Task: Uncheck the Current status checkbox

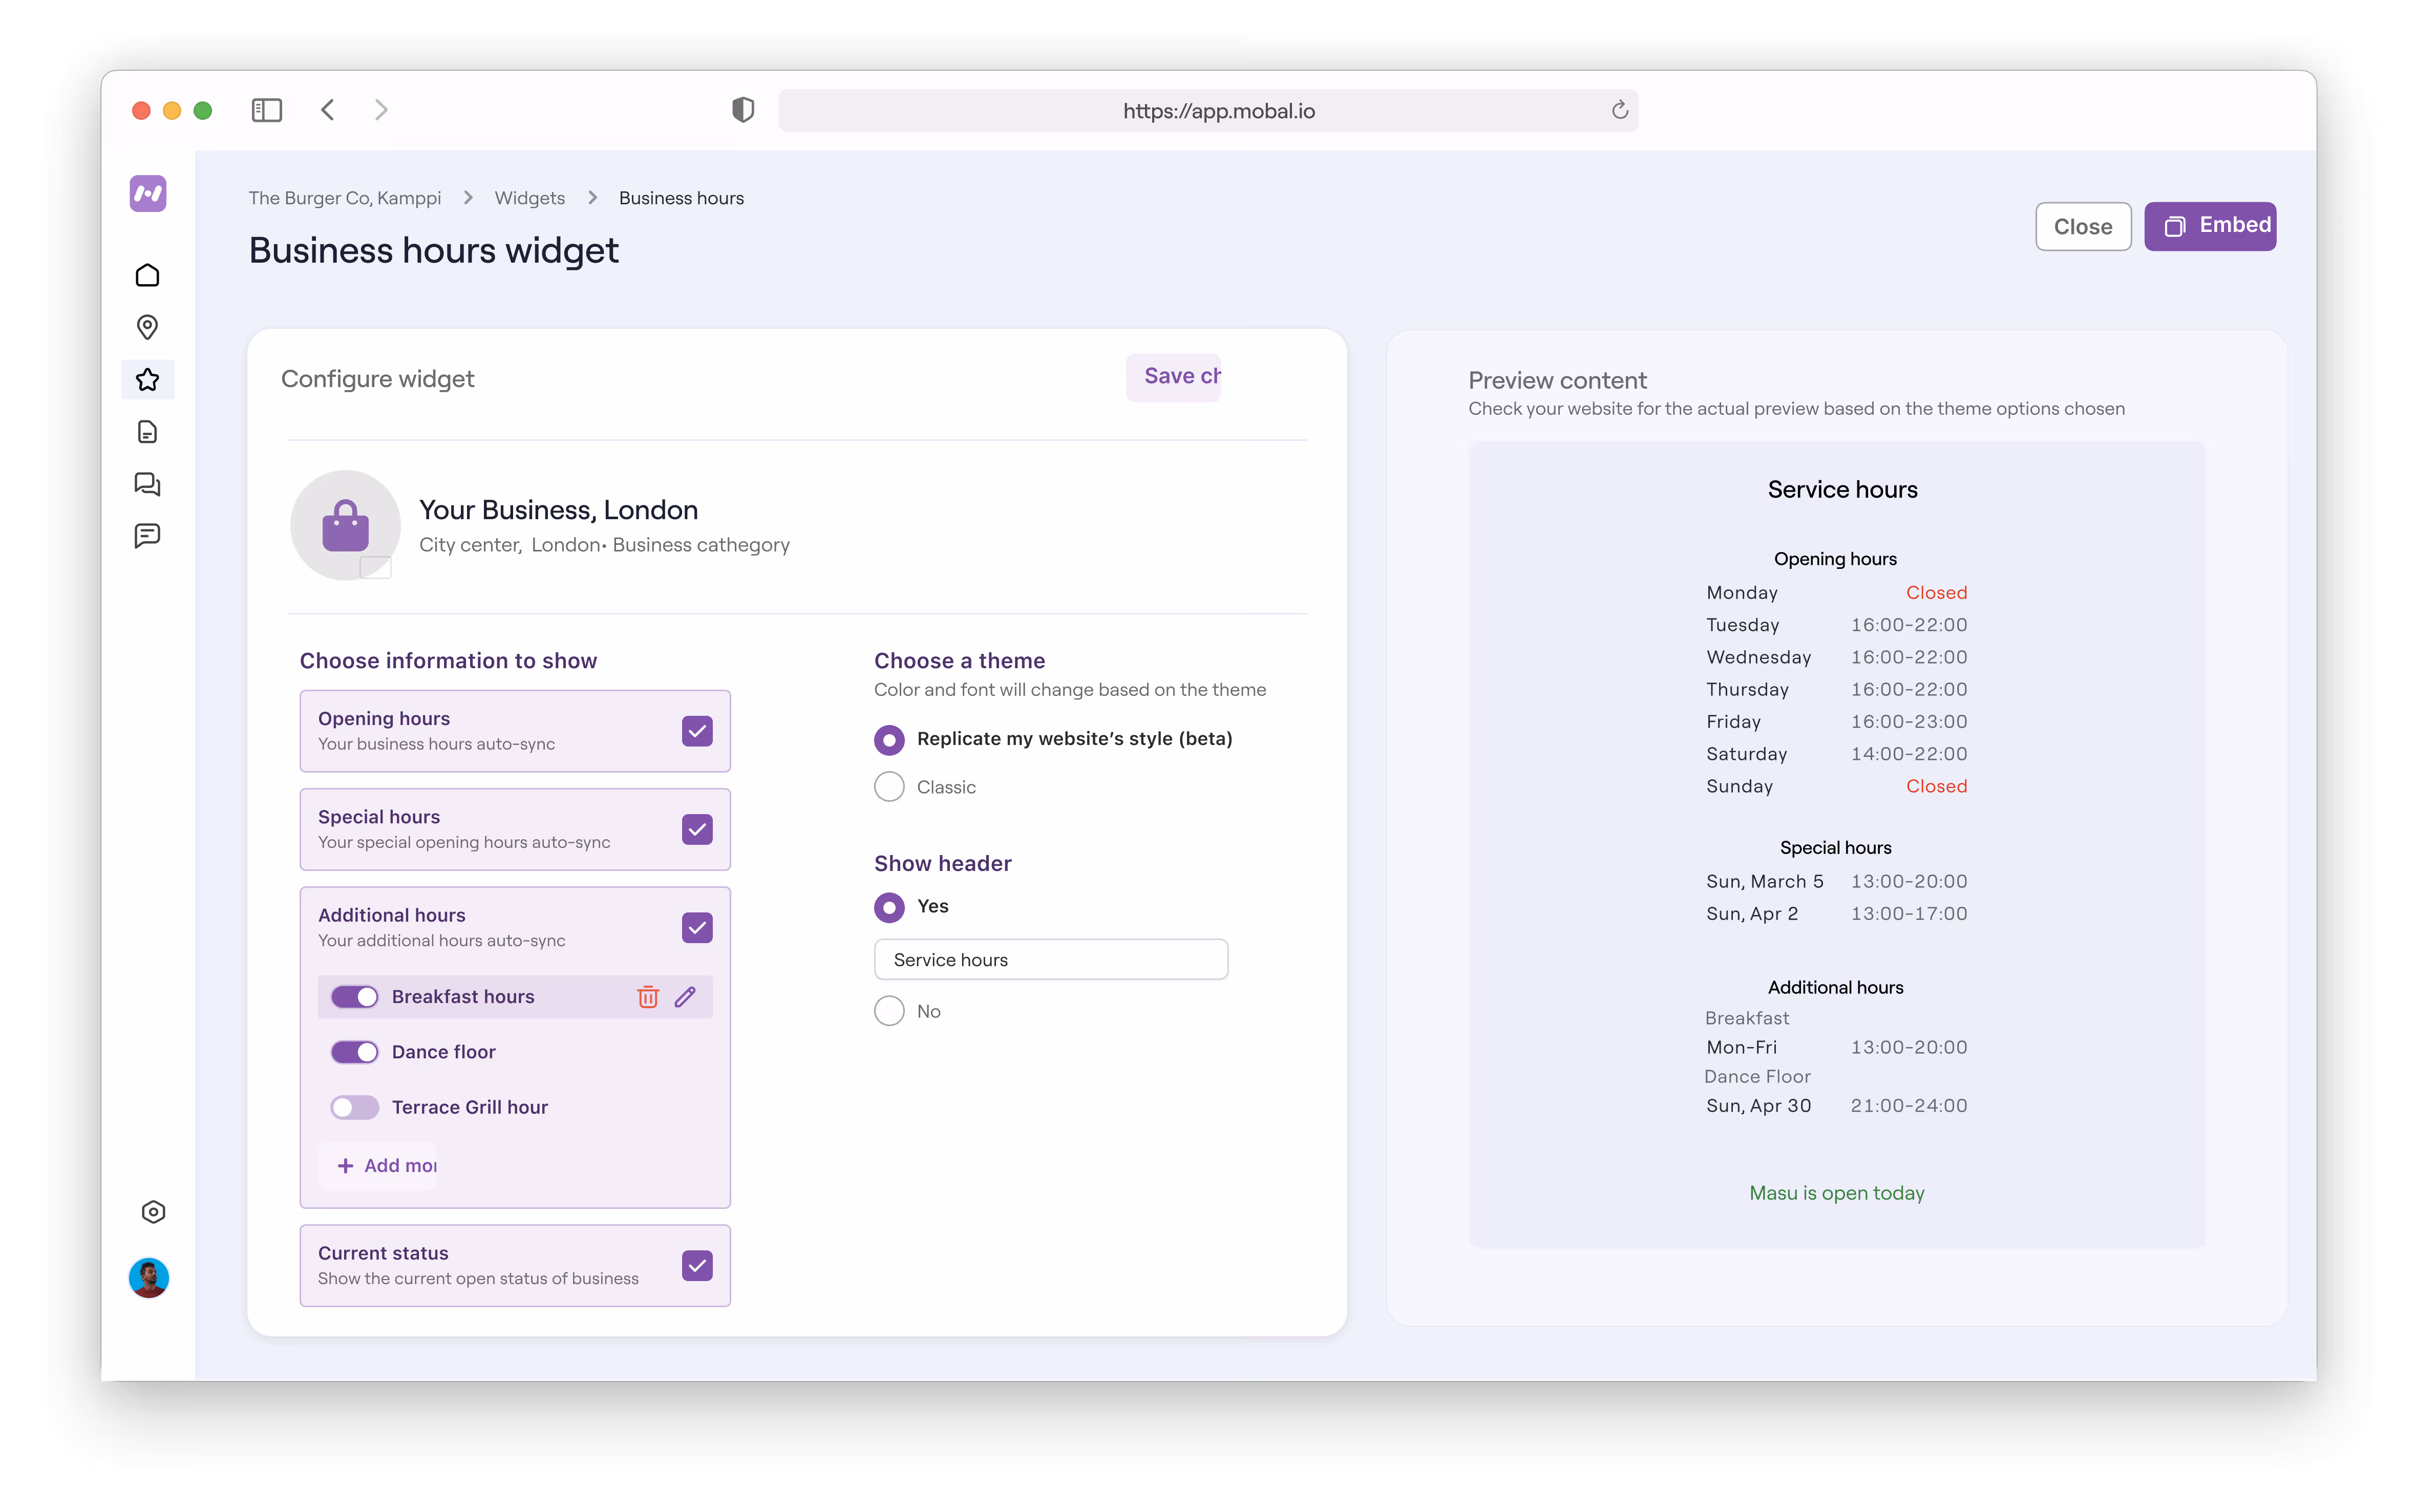Action: (x=697, y=1266)
